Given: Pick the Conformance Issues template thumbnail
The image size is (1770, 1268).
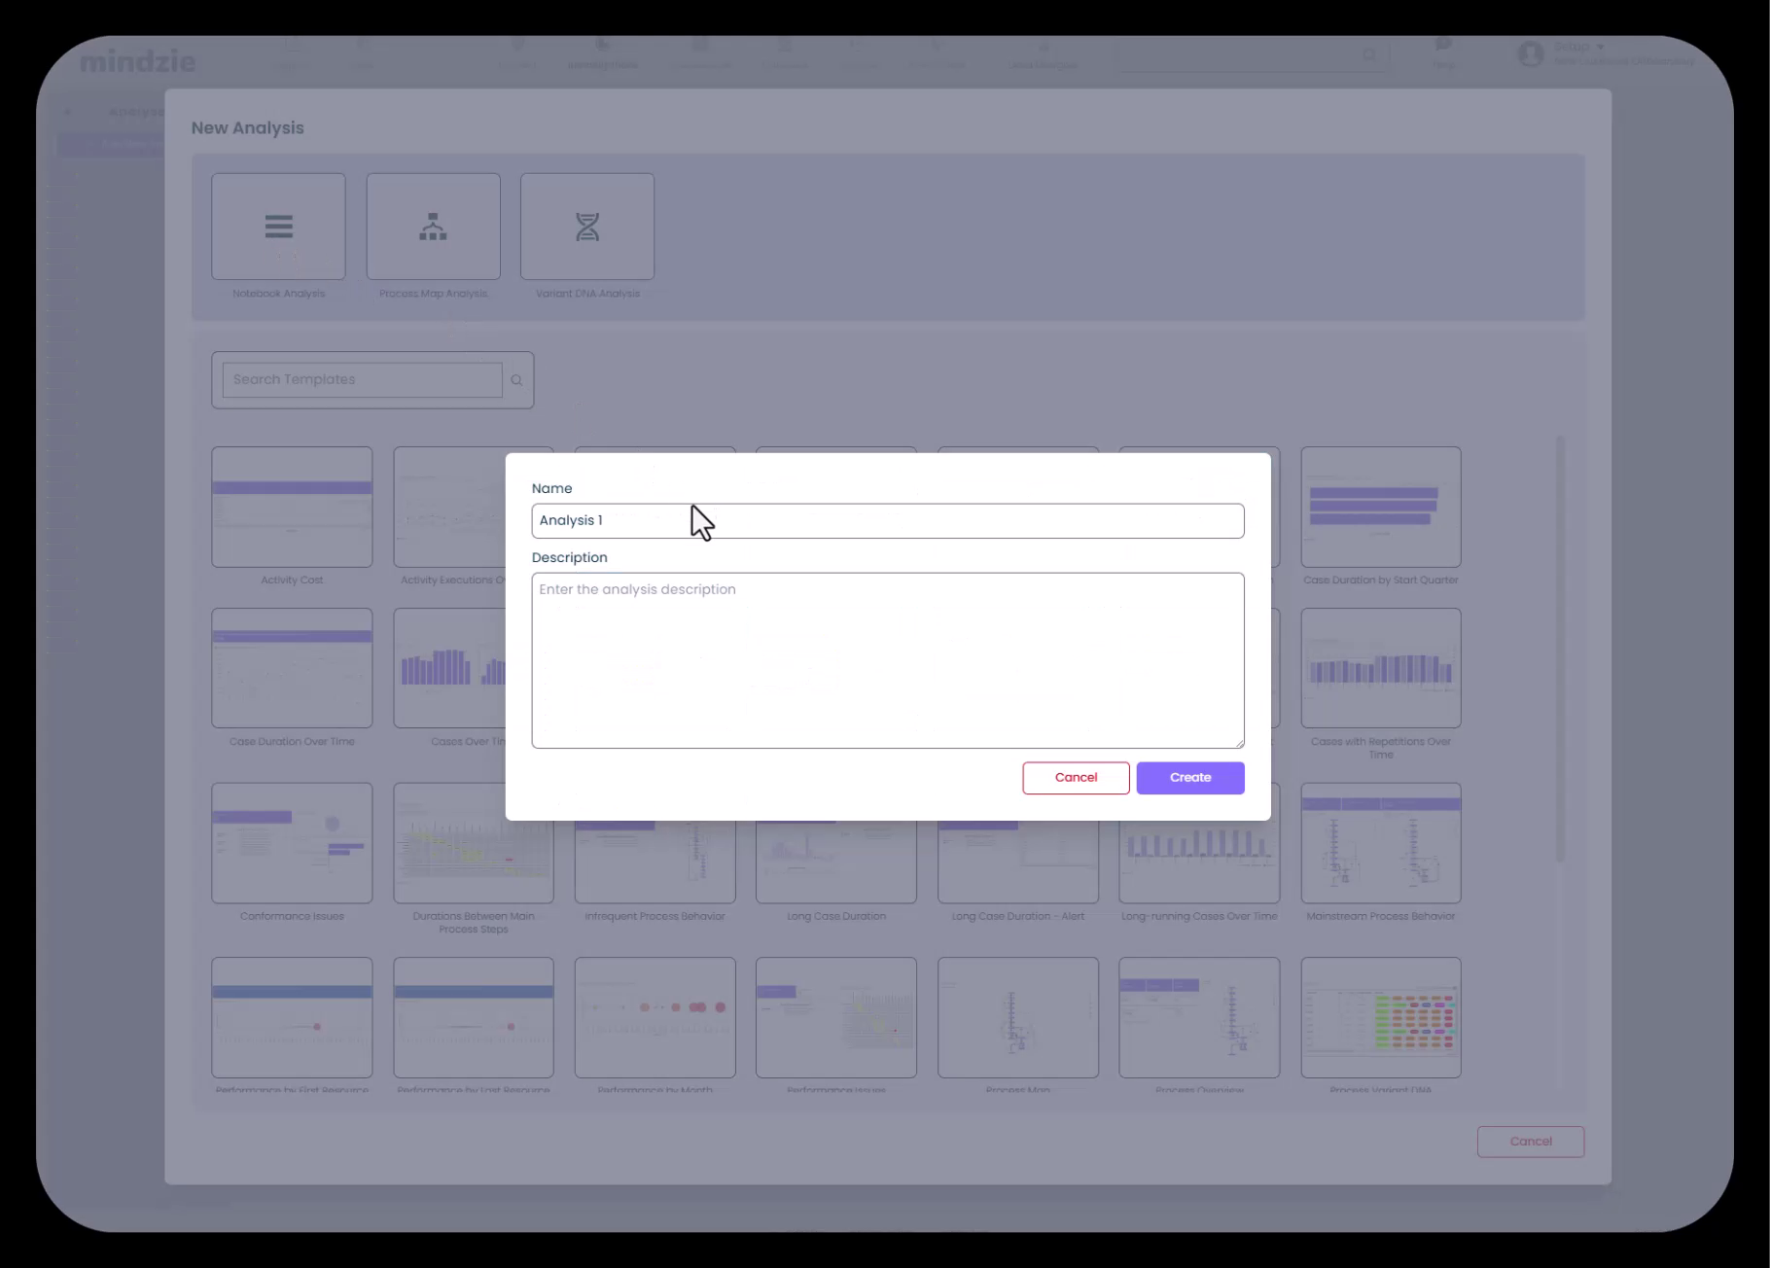Looking at the screenshot, I should click(292, 843).
